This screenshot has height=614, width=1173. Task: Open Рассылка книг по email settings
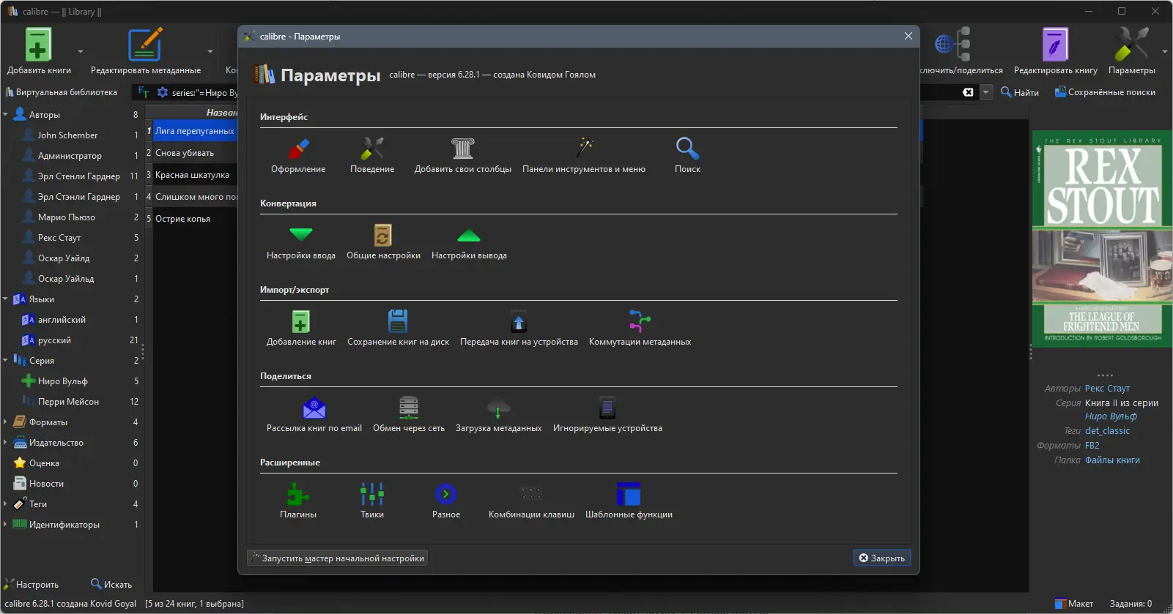tap(314, 415)
